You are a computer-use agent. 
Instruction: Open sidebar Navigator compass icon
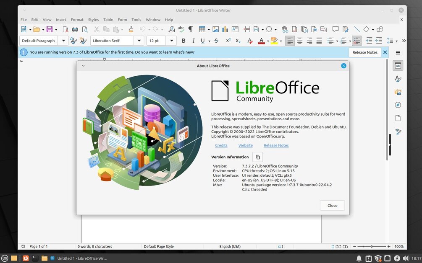point(398,105)
